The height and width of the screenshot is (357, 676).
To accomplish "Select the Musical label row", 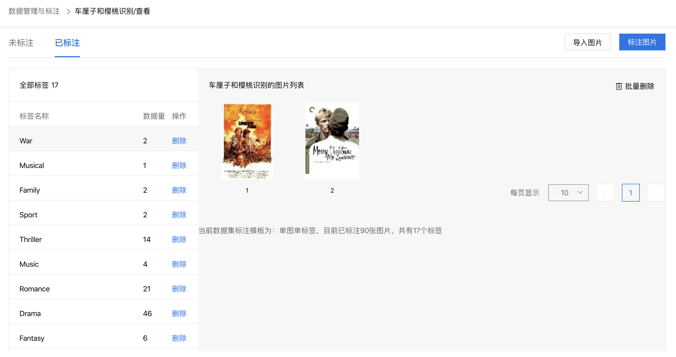I will [x=103, y=164].
